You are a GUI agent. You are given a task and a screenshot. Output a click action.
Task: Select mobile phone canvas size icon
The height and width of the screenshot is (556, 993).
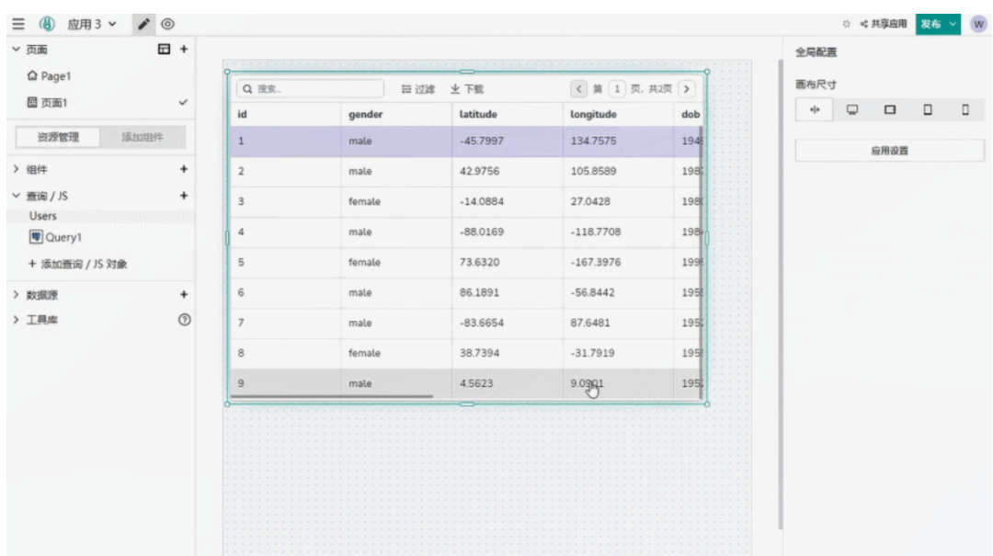(x=965, y=110)
